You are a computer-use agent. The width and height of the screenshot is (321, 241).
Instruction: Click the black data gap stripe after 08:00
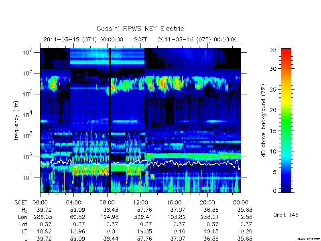tap(110, 120)
